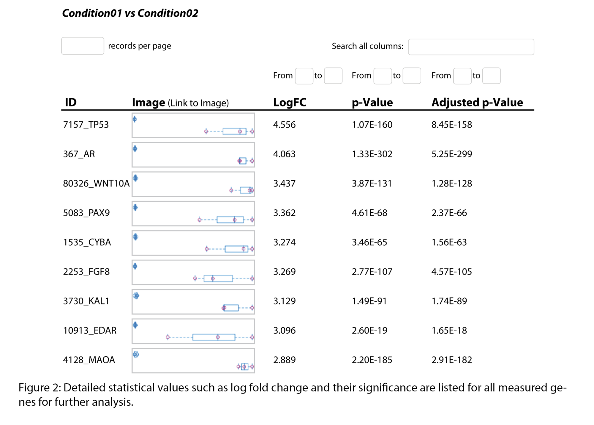The height and width of the screenshot is (425, 594).
Task: Click the LogFC From filter box
Action: (x=304, y=76)
